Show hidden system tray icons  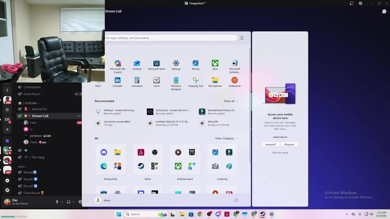coord(347,214)
